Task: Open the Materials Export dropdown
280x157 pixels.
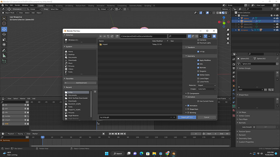Action: tap(207, 85)
